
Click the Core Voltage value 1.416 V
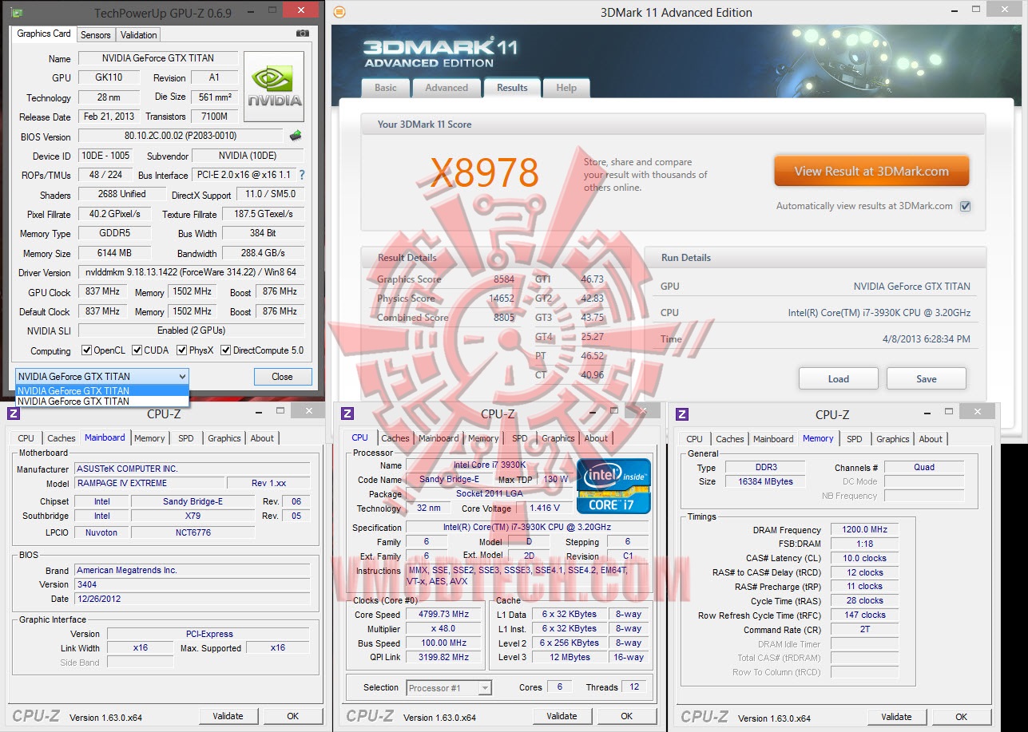tap(545, 508)
